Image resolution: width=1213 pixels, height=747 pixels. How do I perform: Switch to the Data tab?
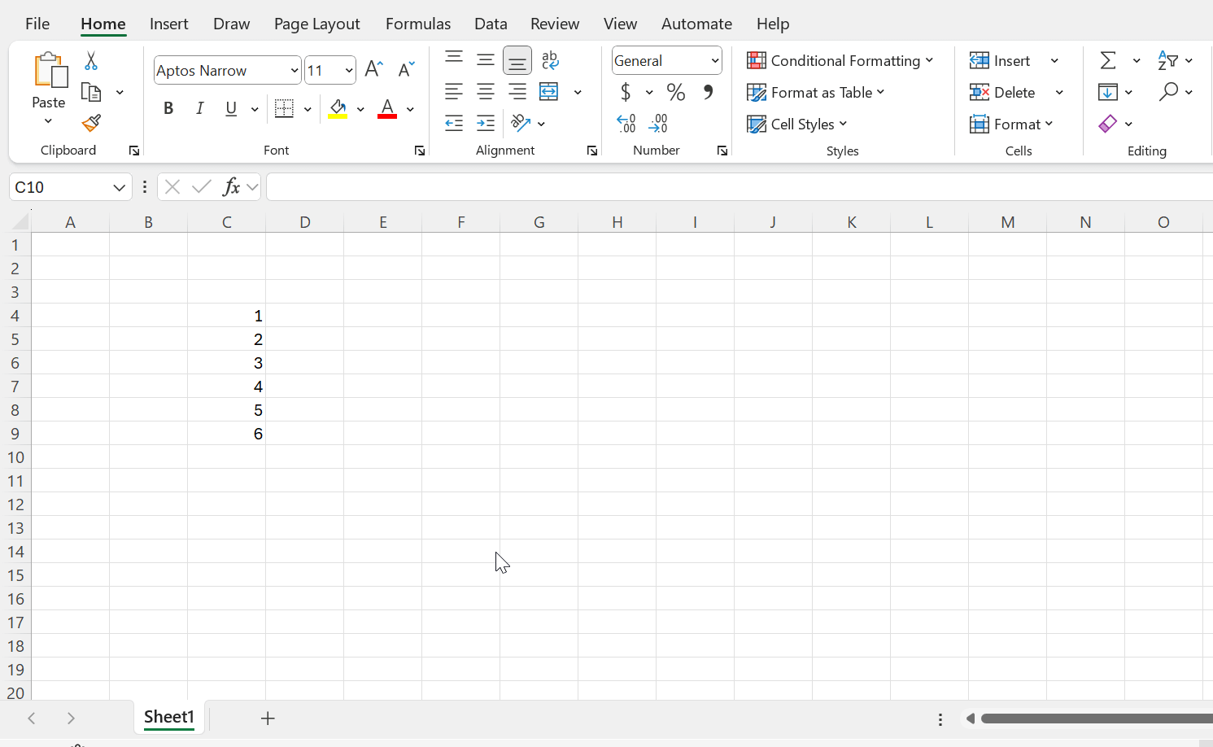click(491, 24)
